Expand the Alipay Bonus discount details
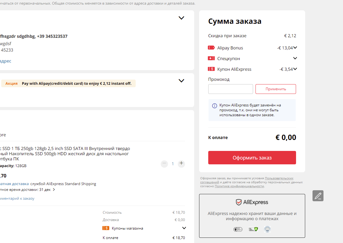 pos(295,48)
